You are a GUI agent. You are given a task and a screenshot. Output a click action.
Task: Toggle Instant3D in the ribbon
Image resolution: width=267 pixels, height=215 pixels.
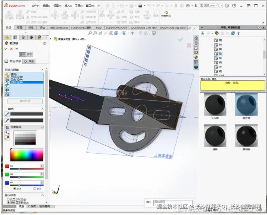166,14
